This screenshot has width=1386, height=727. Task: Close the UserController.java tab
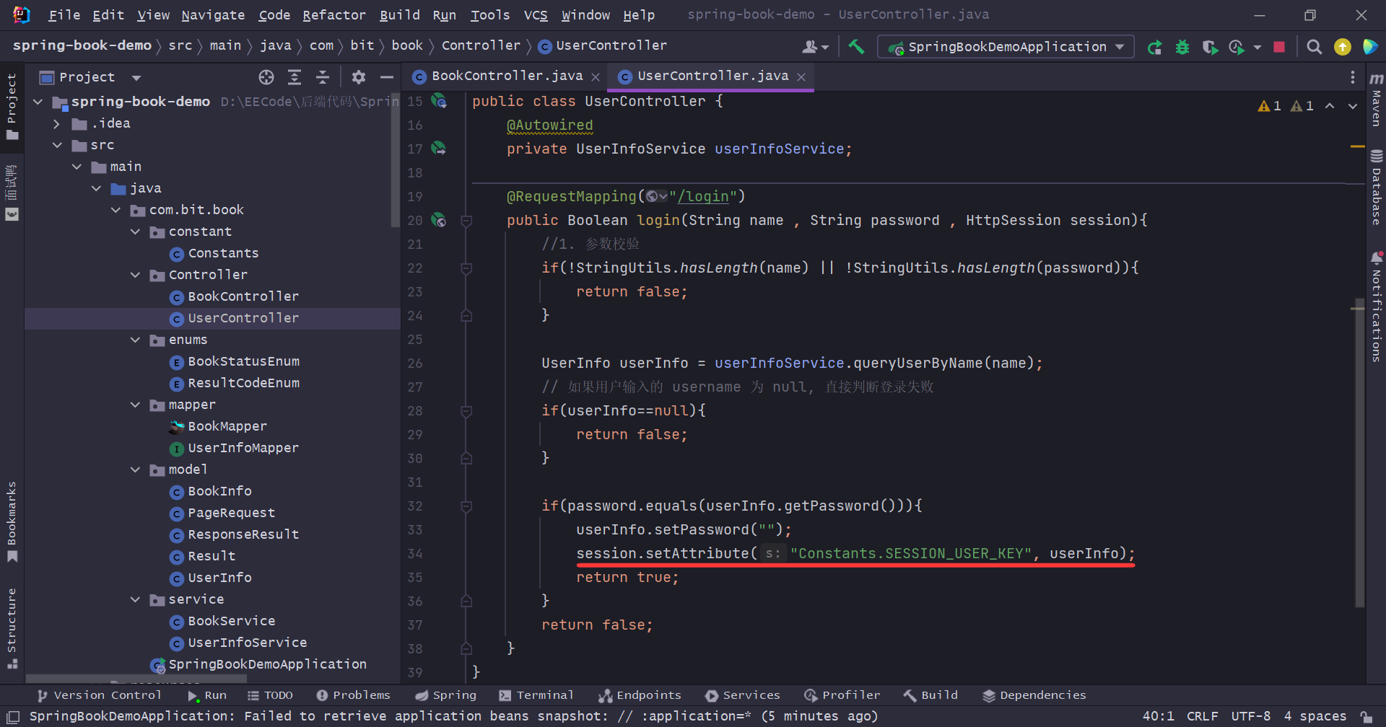[801, 77]
